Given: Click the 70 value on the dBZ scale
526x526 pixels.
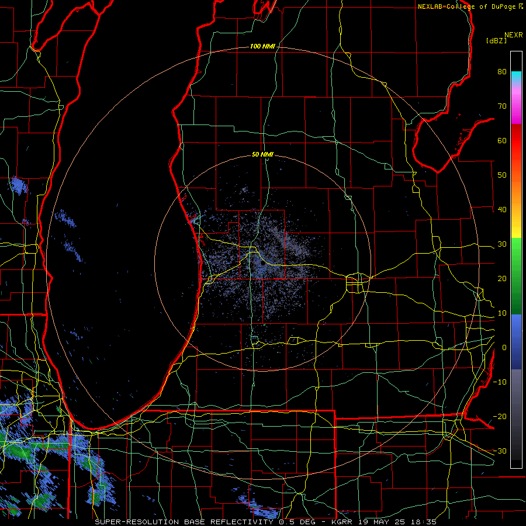Looking at the screenshot, I should pyautogui.click(x=502, y=106).
